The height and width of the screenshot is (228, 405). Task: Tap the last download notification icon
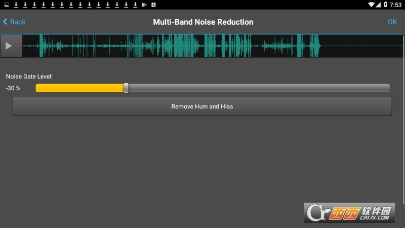pos(135,5)
